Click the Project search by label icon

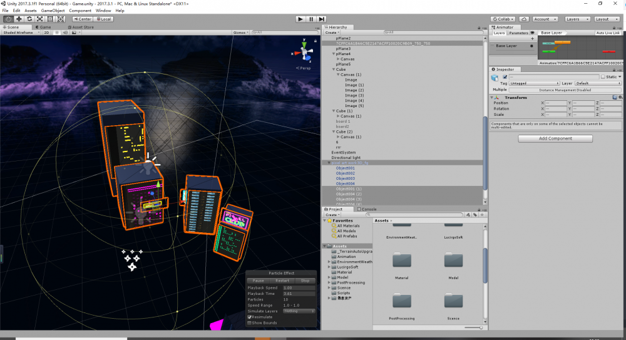(475, 215)
